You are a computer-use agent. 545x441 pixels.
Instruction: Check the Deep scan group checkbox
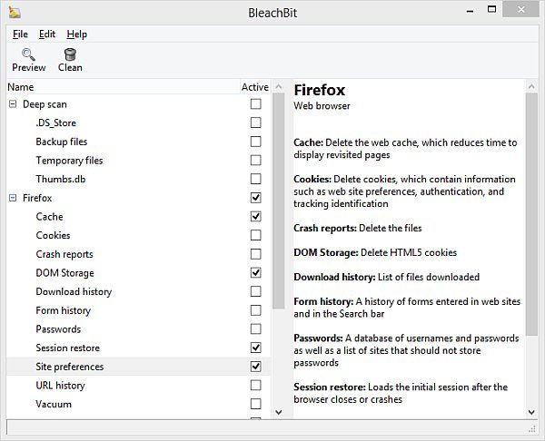[x=255, y=104]
